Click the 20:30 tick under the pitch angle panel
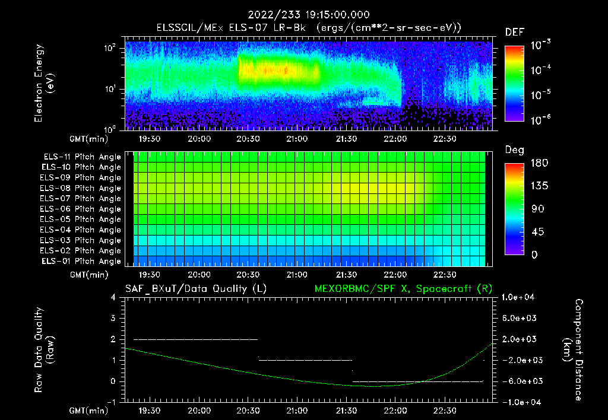The height and width of the screenshot is (420, 608). coord(248,275)
